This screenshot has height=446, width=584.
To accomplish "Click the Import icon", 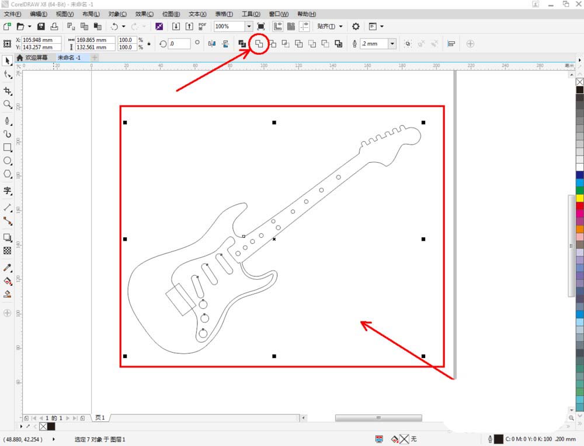I will click(x=176, y=26).
